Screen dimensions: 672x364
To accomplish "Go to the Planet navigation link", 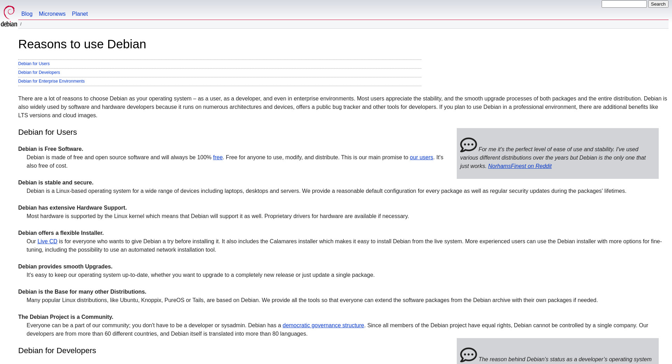I will [x=80, y=14].
